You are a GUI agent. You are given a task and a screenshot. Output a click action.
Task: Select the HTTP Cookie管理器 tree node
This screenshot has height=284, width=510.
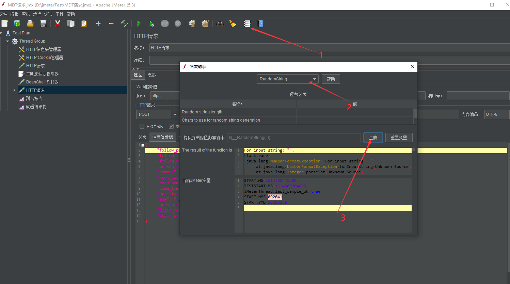point(45,58)
